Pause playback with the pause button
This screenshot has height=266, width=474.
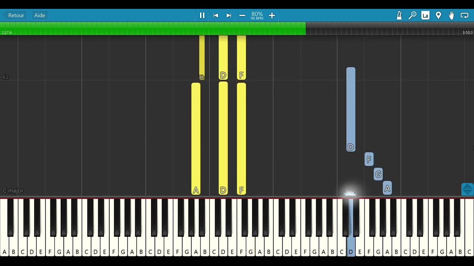click(x=202, y=16)
